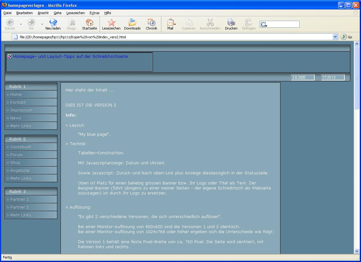Open the Lesezeichen menu in menu bar
The image size is (361, 262).
tap(75, 13)
